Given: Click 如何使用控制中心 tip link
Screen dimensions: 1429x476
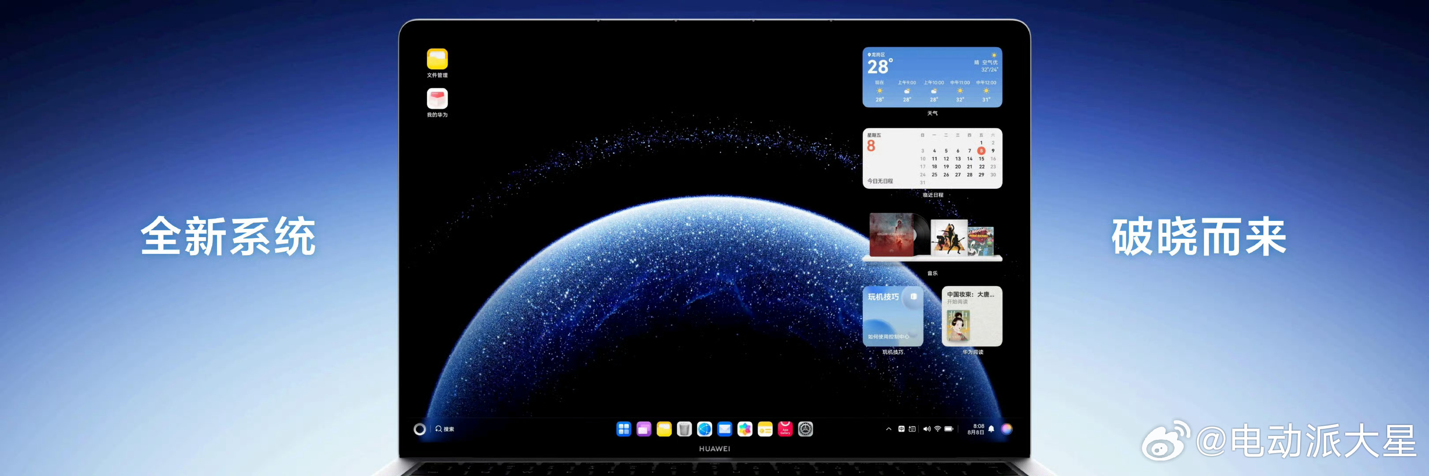Looking at the screenshot, I should tap(889, 337).
